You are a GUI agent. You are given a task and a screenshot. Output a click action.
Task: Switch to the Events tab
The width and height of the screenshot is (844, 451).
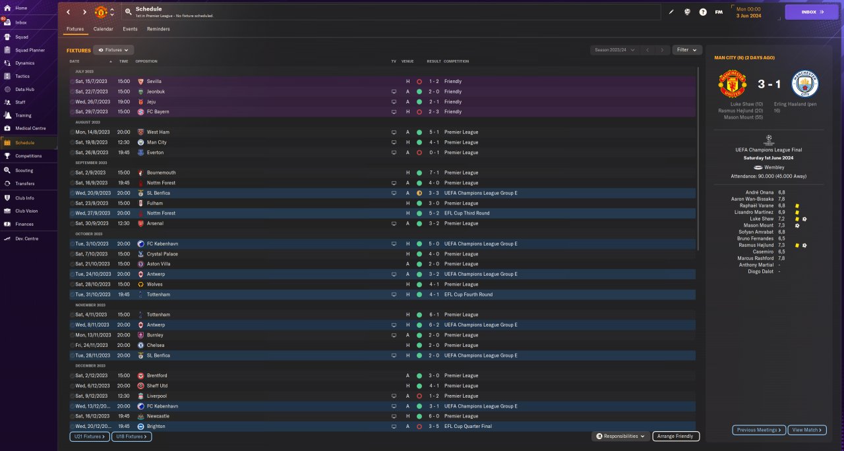coord(130,29)
